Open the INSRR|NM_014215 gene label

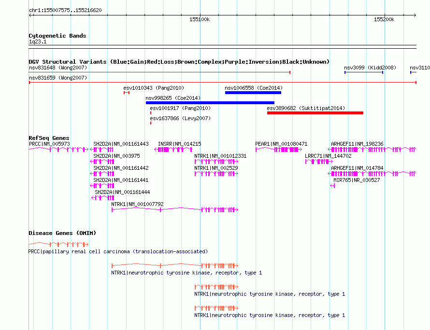[179, 144]
